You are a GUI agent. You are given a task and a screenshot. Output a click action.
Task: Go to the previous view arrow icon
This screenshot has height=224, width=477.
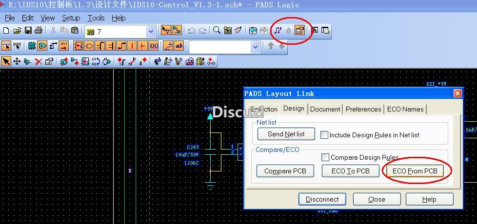tap(253, 30)
